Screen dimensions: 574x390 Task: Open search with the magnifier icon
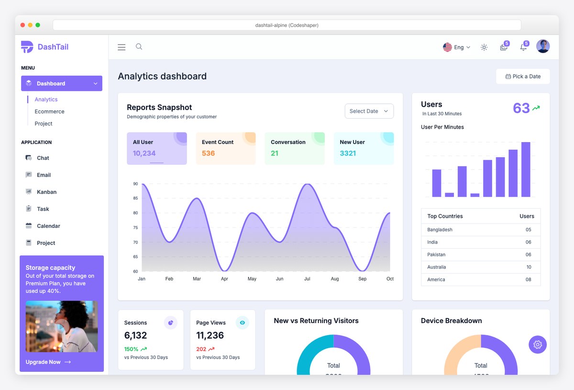(x=139, y=46)
